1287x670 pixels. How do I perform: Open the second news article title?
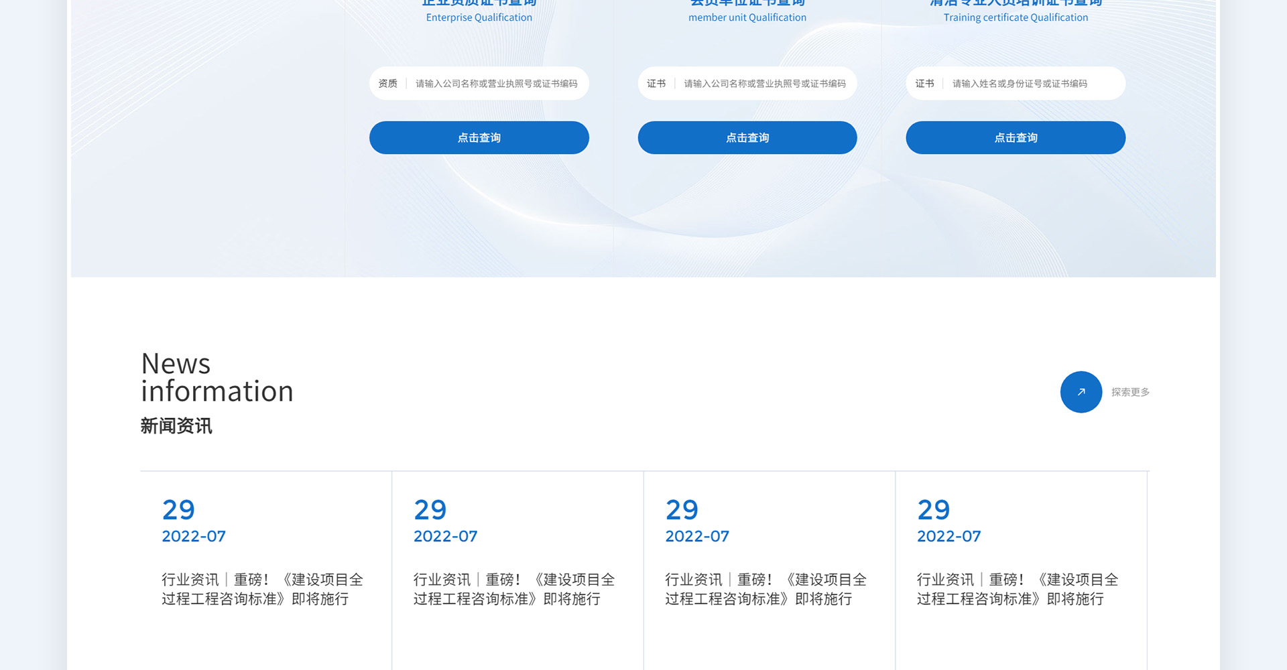click(x=513, y=589)
